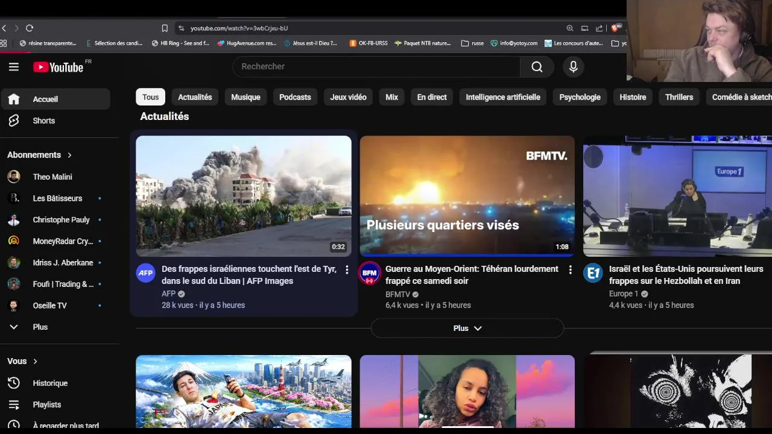Open Oseille TV subscription
Screen dimensions: 772x434
click(55, 306)
